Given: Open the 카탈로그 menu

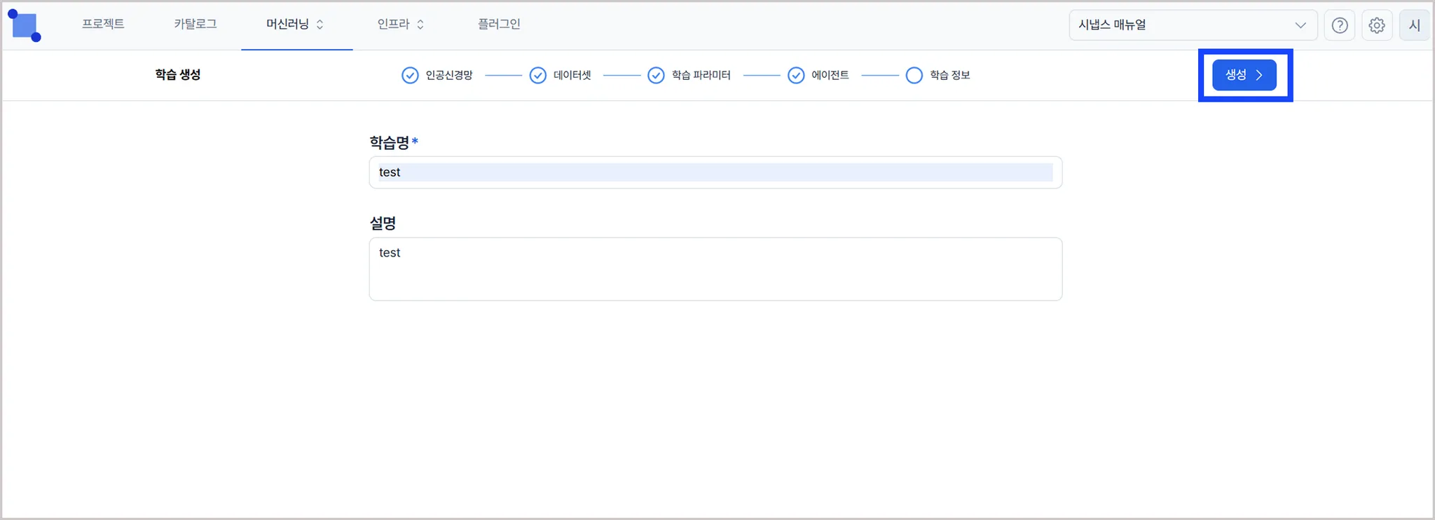Looking at the screenshot, I should click(195, 25).
